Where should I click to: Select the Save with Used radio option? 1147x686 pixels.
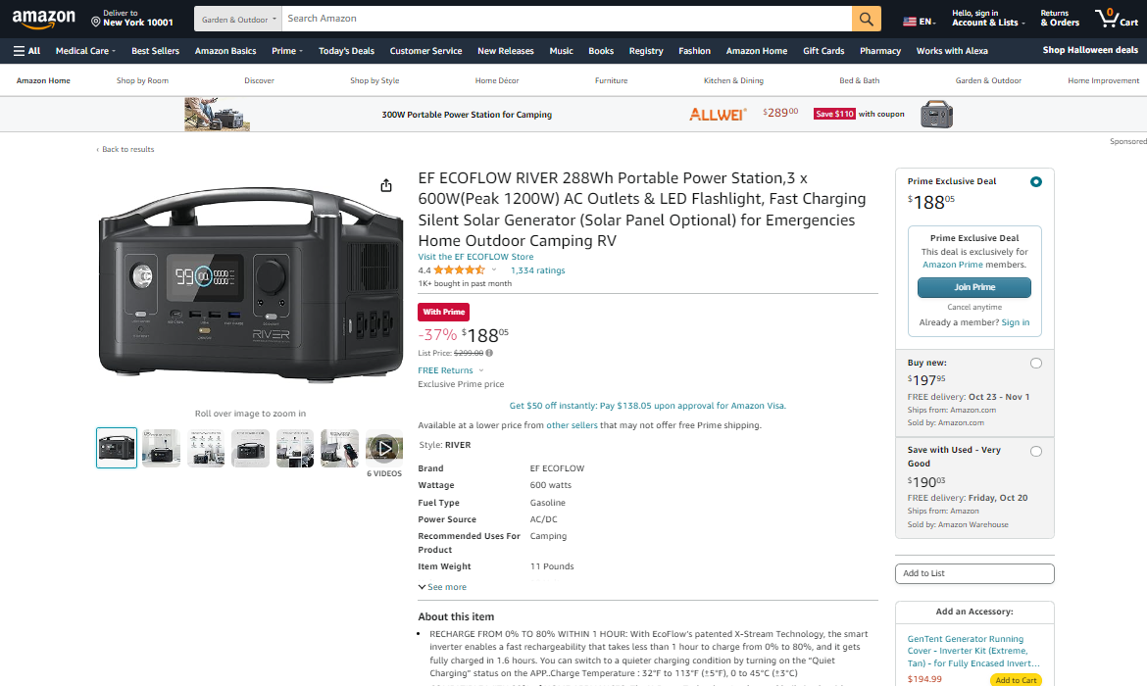[x=1036, y=451]
